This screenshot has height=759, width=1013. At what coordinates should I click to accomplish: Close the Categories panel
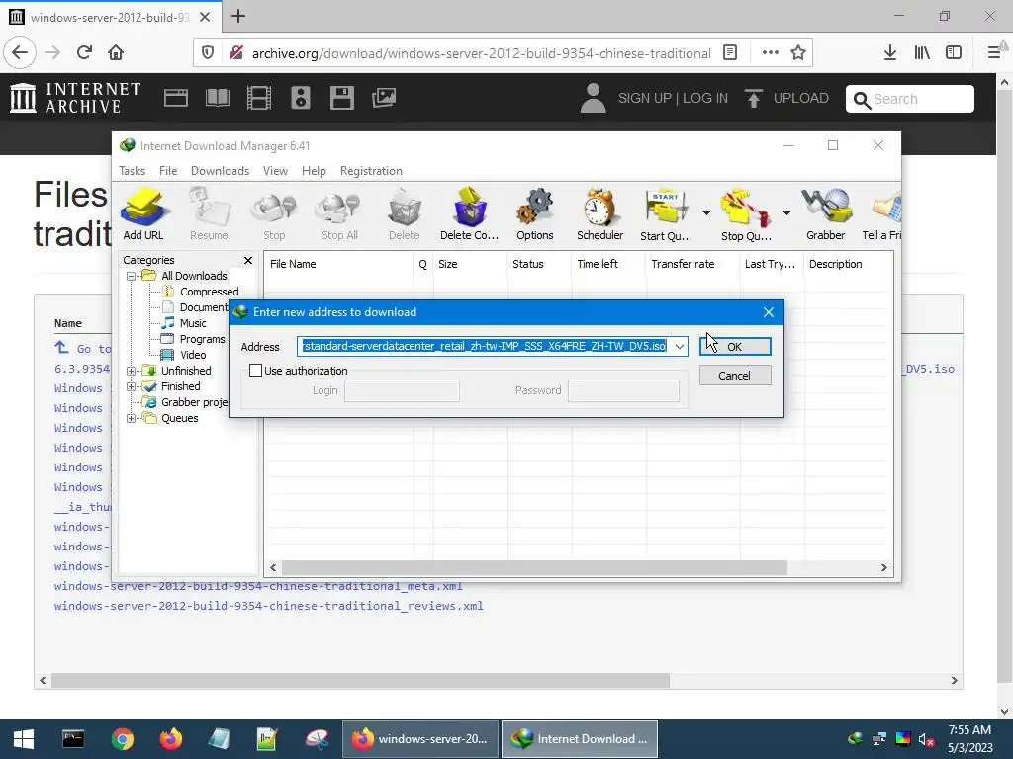tap(248, 260)
